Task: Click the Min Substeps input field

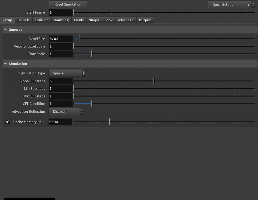Action: point(61,89)
